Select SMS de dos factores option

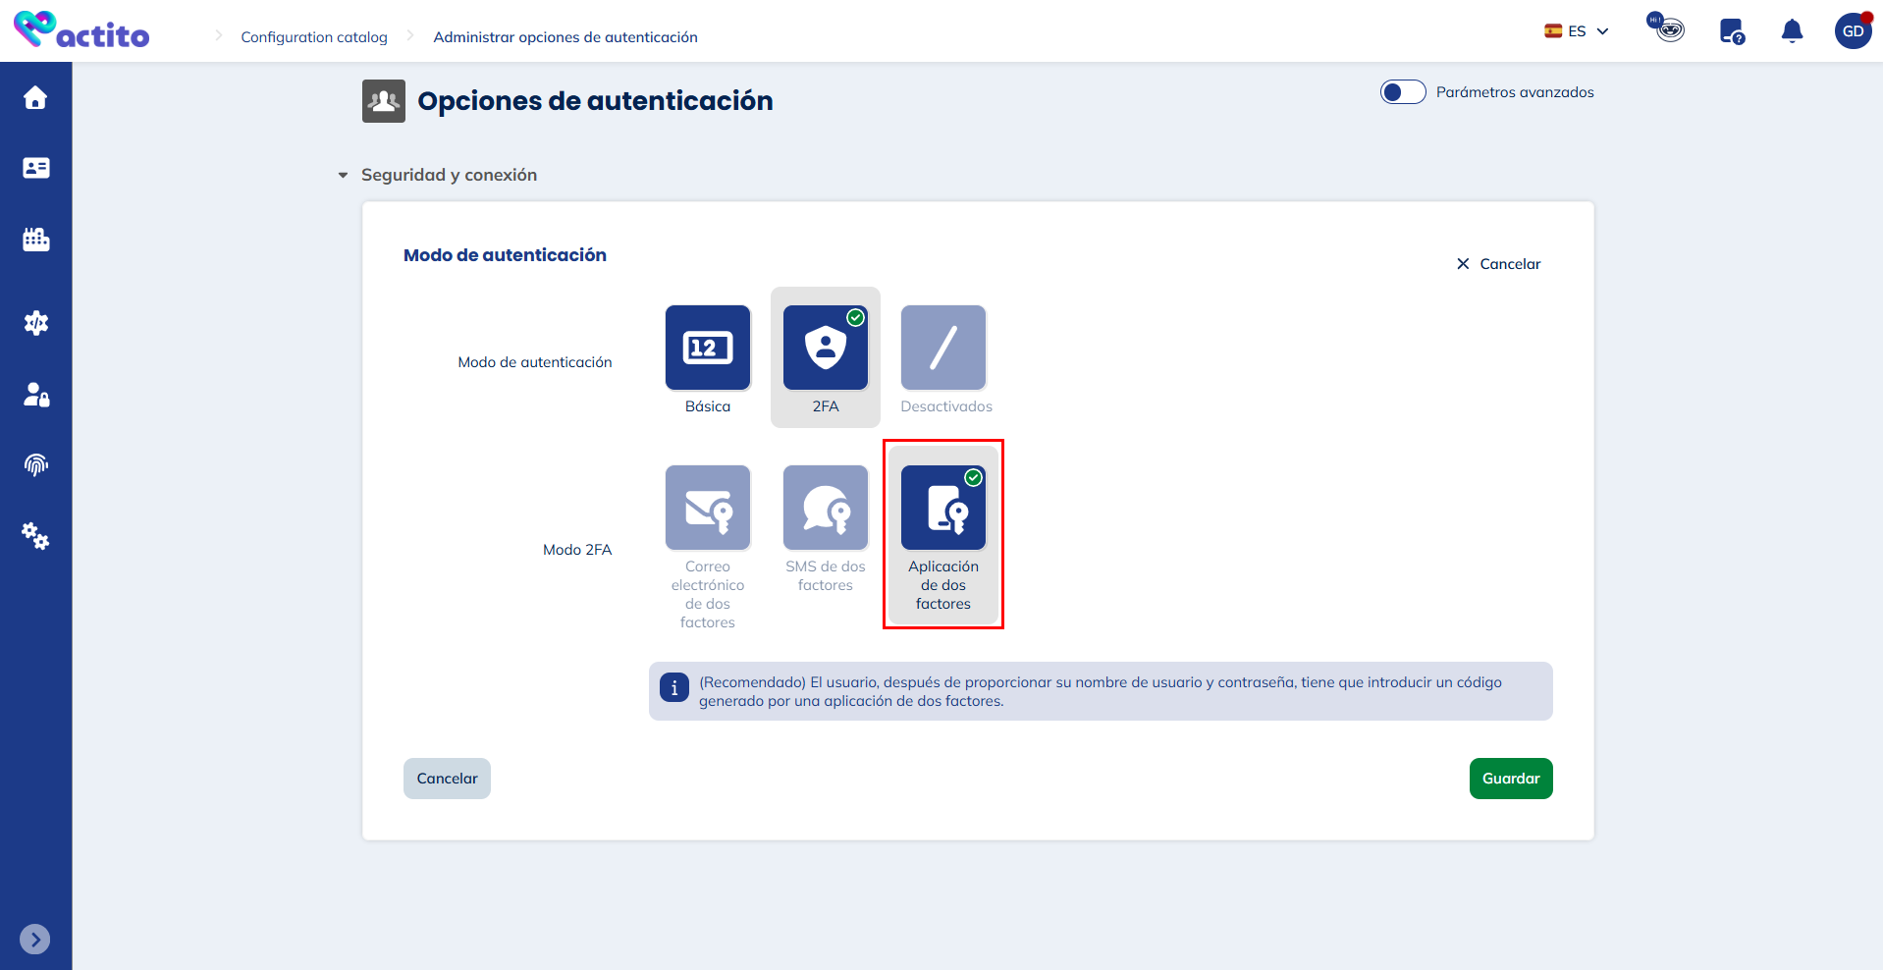pos(825,508)
